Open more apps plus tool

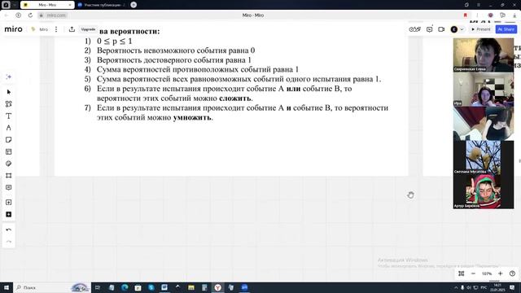[x=9, y=214]
